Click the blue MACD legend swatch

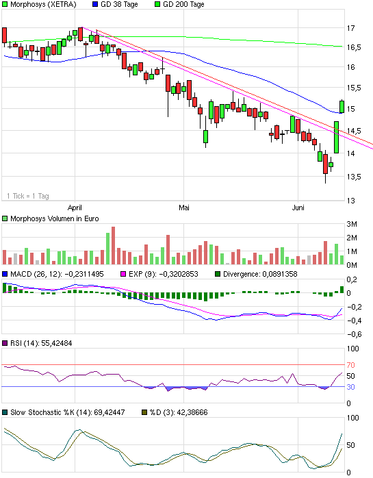tap(5, 274)
